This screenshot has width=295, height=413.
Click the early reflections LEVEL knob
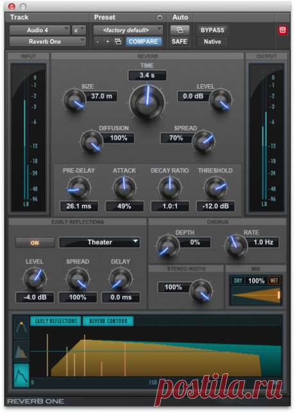[x=35, y=279]
